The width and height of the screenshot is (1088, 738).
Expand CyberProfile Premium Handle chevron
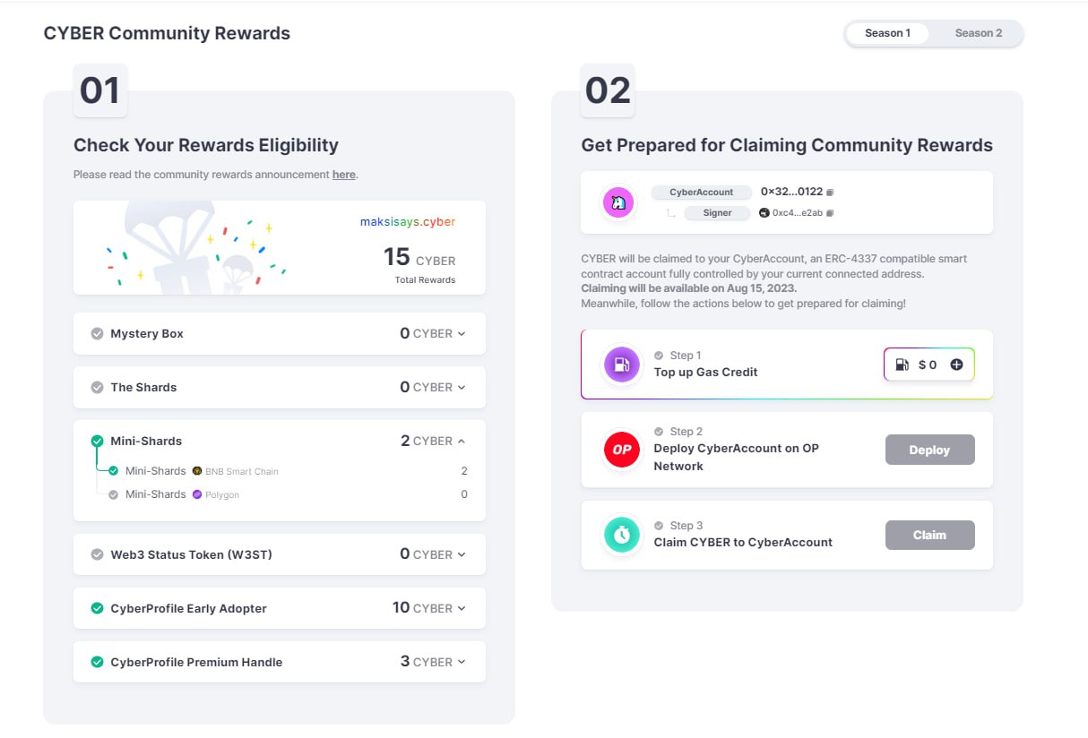(462, 663)
